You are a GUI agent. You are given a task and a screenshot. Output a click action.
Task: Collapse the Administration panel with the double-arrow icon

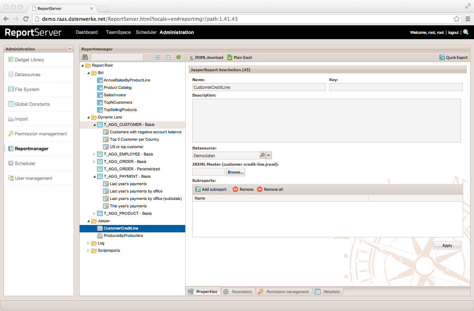point(70,49)
